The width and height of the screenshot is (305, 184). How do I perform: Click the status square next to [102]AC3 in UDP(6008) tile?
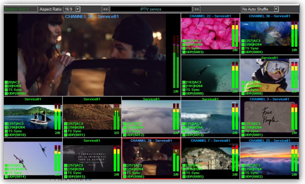[x=184, y=82]
